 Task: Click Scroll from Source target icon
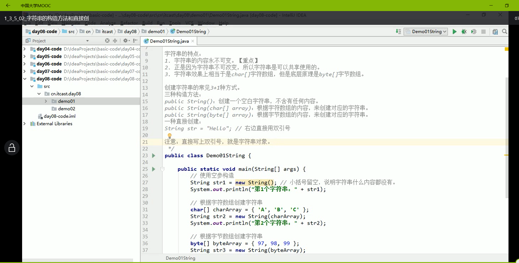(107, 41)
